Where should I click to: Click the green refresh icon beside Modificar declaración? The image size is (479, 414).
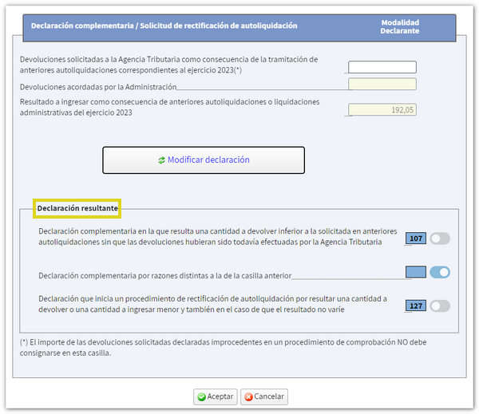[161, 160]
